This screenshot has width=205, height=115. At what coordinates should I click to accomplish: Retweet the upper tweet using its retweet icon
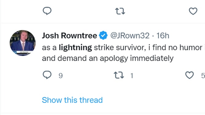point(120,11)
